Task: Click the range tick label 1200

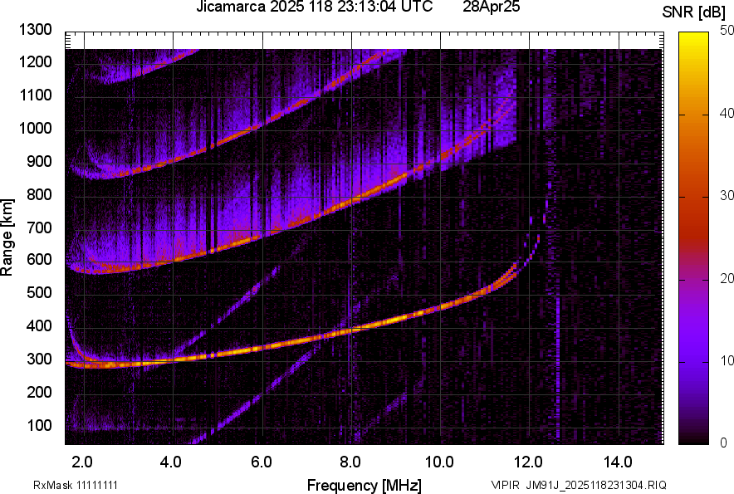Action: tap(35, 61)
